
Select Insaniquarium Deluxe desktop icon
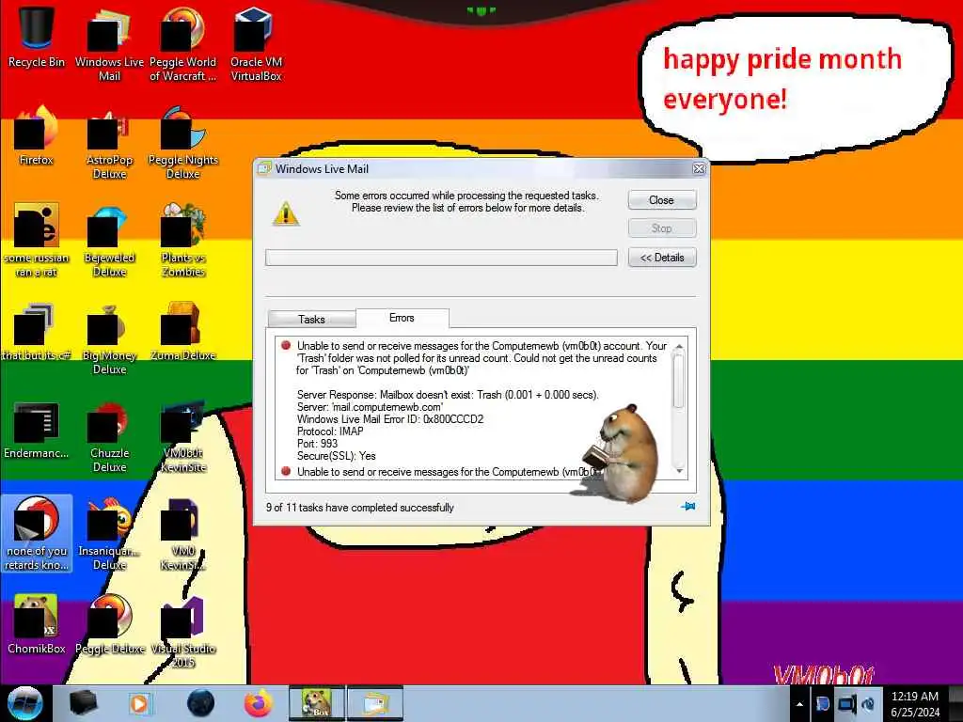pyautogui.click(x=109, y=534)
